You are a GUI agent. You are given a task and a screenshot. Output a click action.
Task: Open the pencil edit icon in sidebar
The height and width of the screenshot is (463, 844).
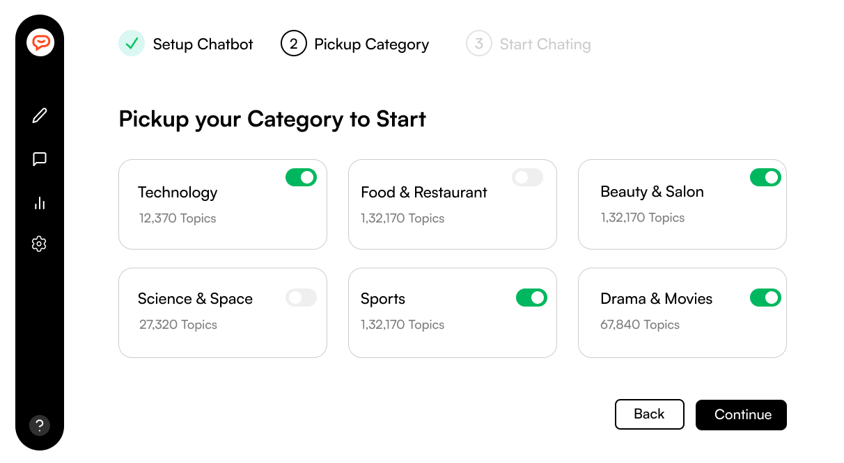point(40,115)
